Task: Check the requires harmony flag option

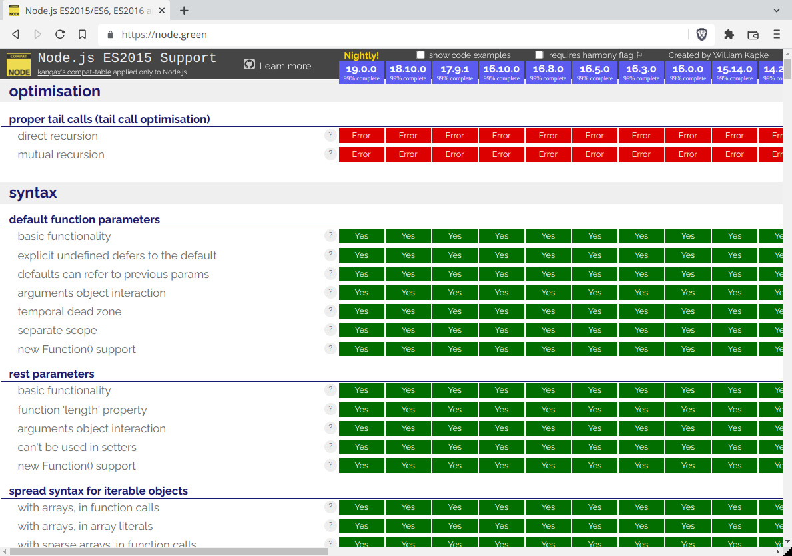Action: point(539,55)
